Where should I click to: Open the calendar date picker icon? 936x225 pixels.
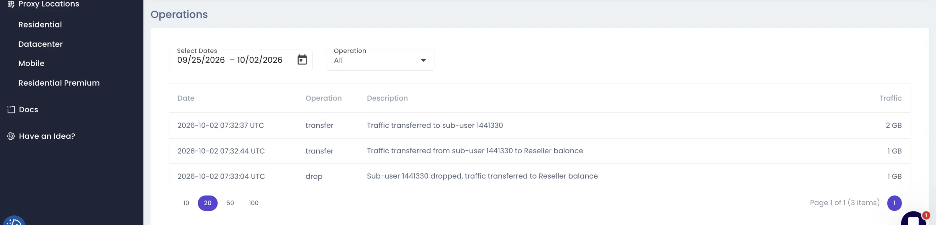click(302, 60)
